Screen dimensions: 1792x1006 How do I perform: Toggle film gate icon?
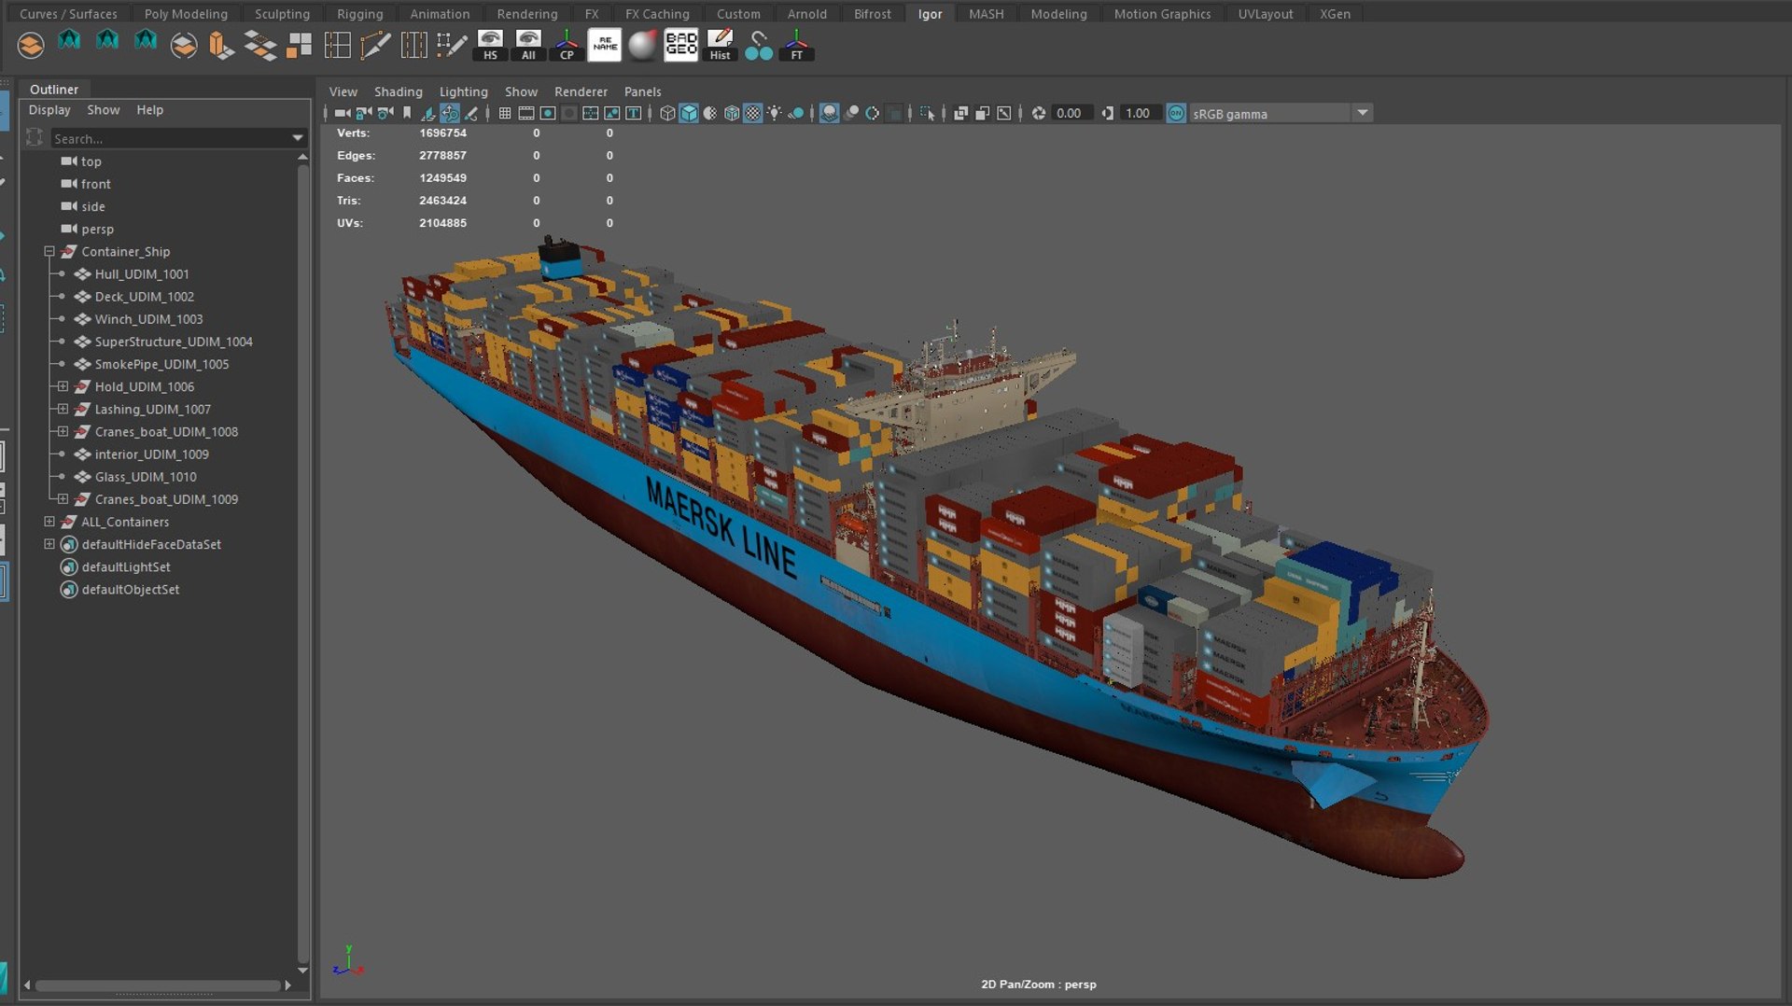click(526, 113)
